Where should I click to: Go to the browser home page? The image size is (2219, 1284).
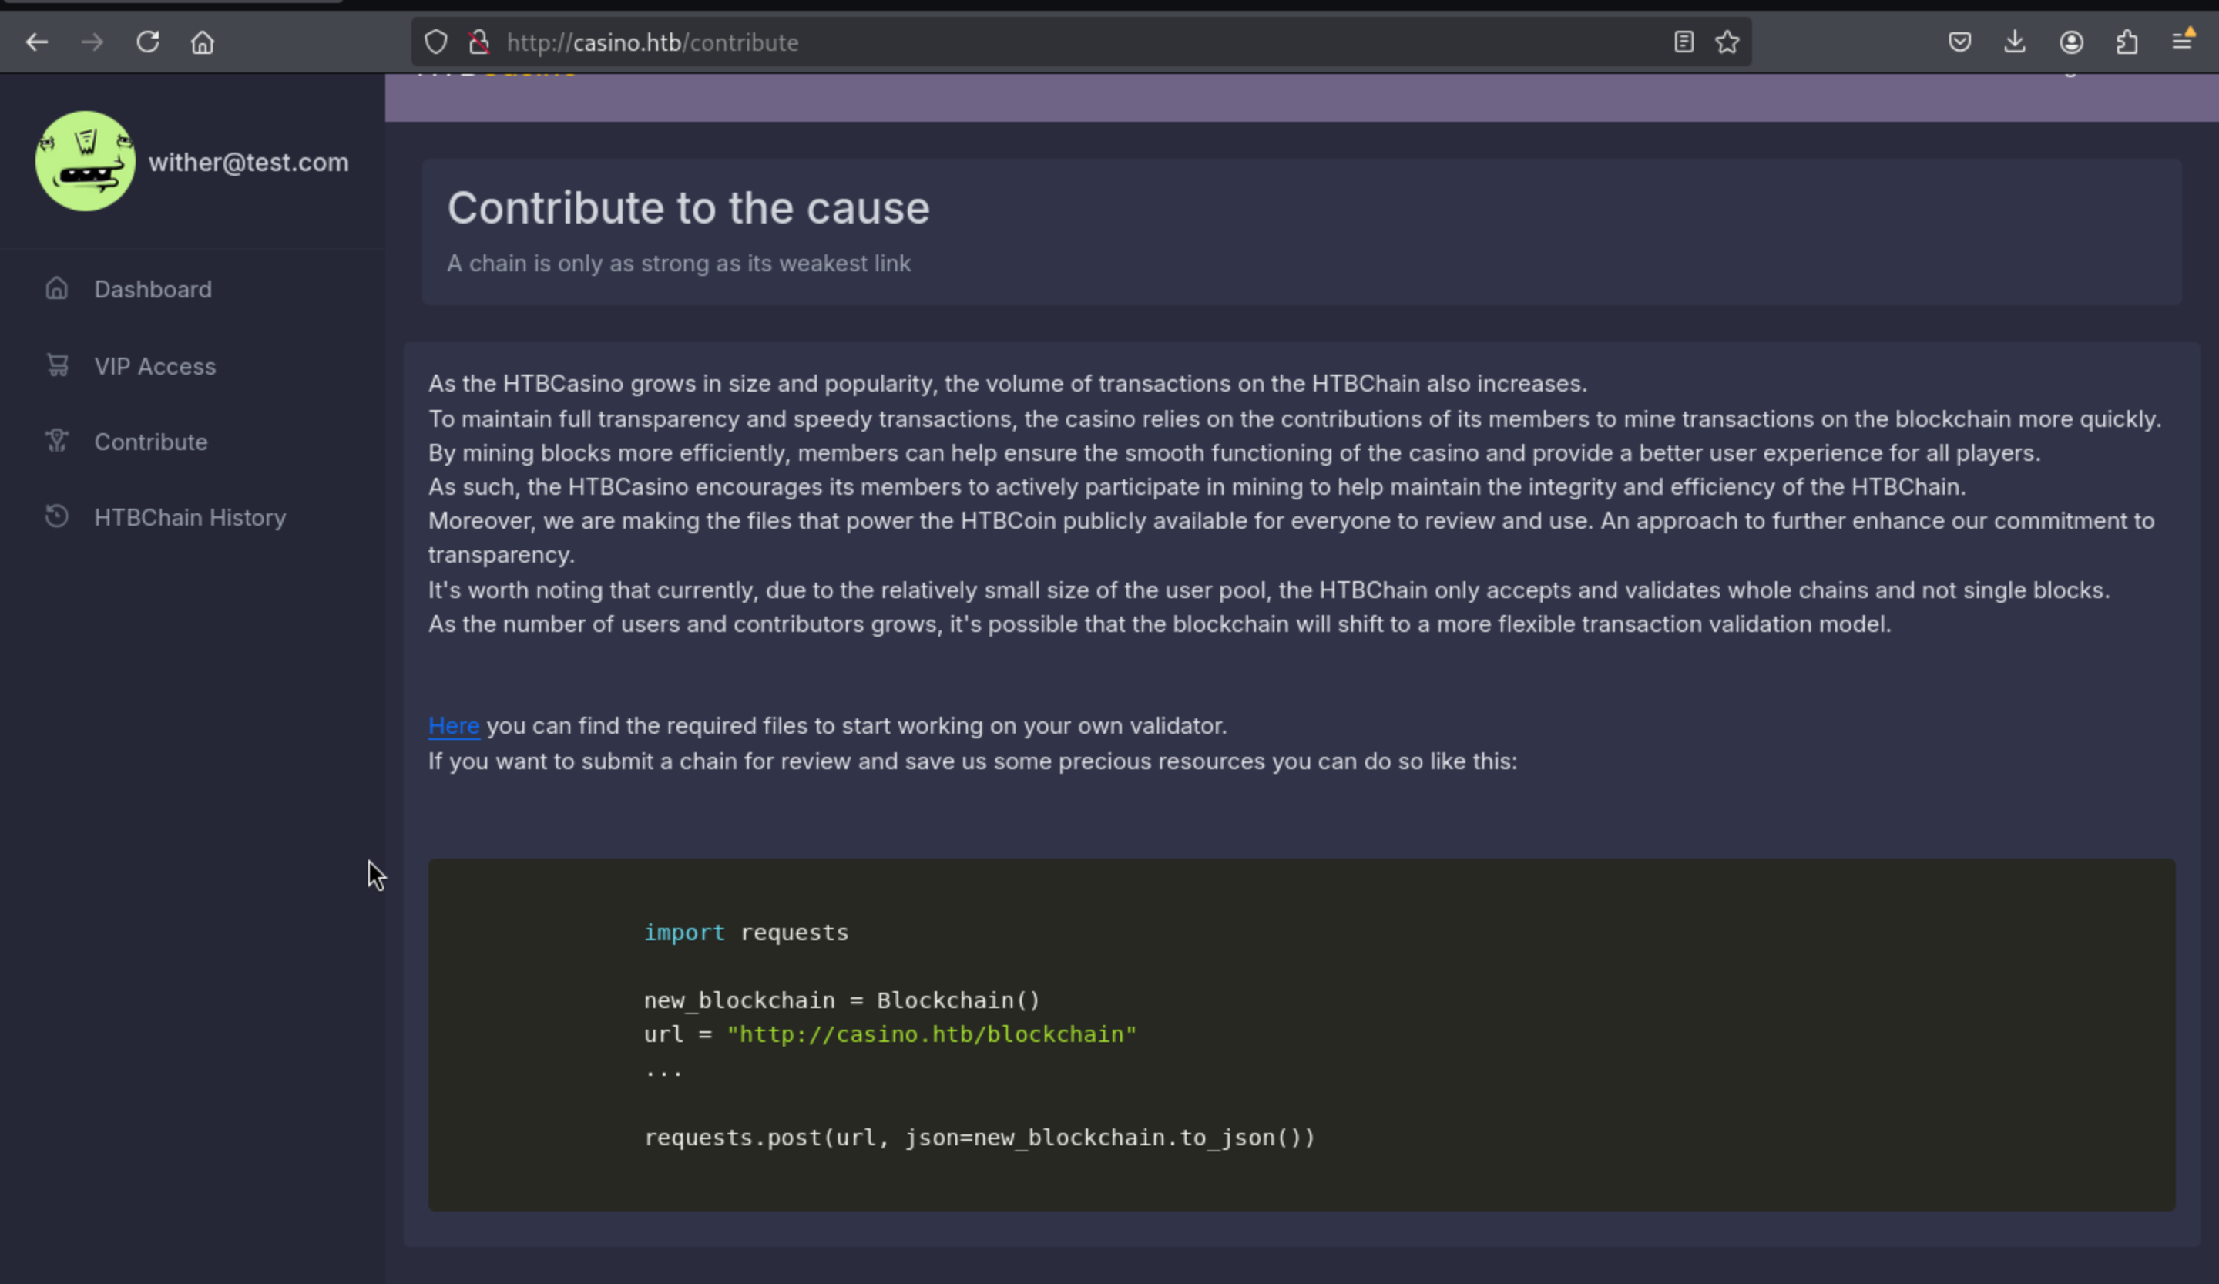[x=203, y=42]
